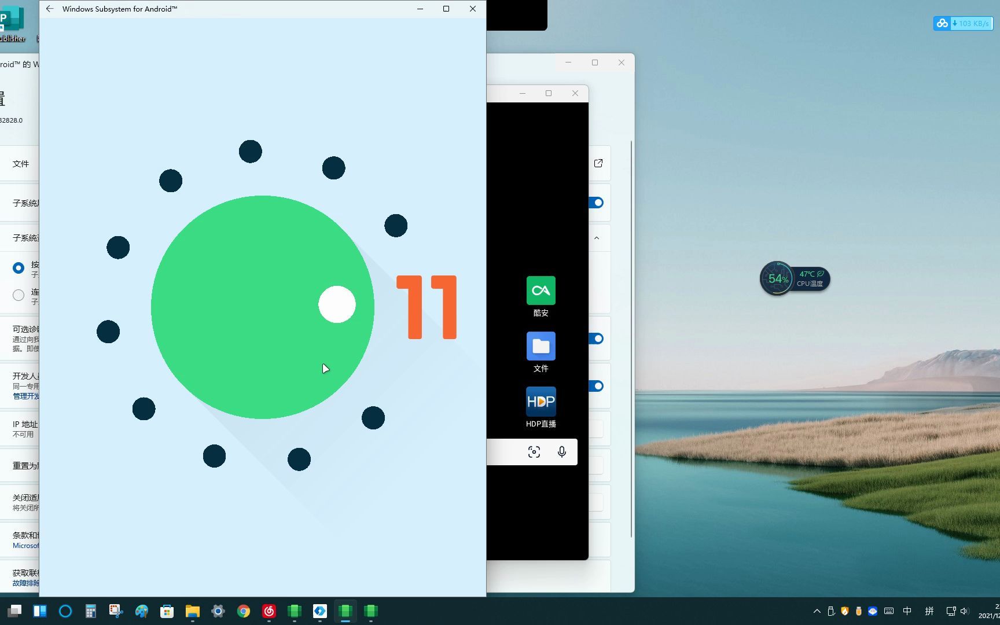
Task: Click the 文件 row in left settings
Action: [20, 164]
